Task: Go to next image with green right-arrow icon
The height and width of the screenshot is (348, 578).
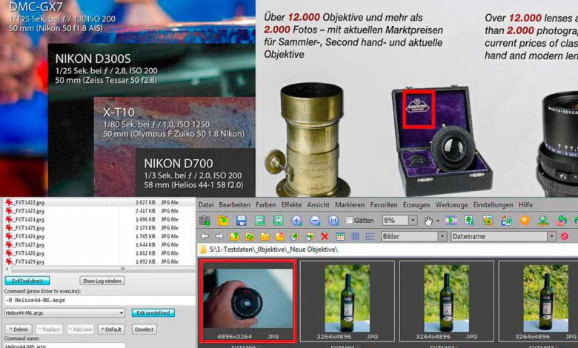Action: [x=278, y=221]
